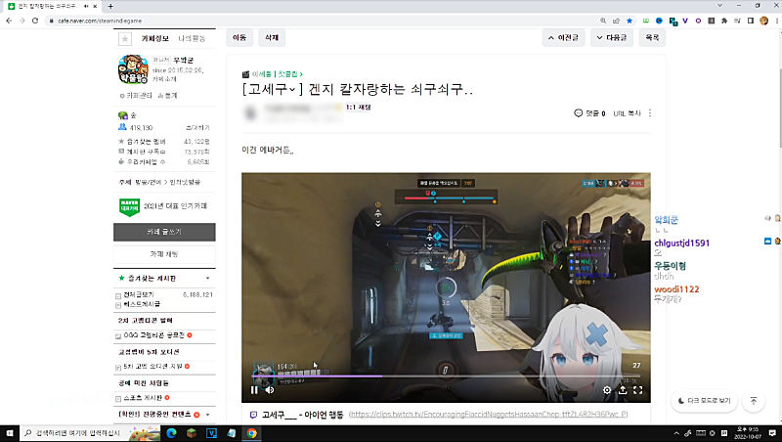Open 전체글보기 board in sidebar
This screenshot has height=442, width=782.
tap(139, 295)
